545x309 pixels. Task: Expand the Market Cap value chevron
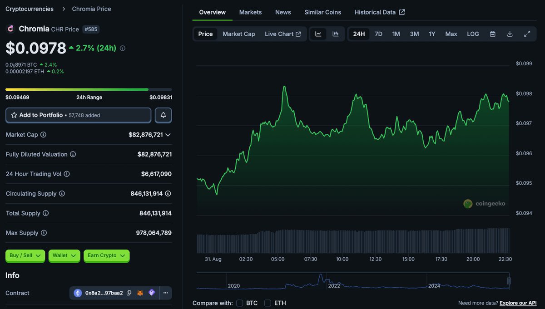[168, 135]
